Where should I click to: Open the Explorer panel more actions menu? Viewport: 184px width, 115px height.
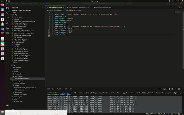43,7
